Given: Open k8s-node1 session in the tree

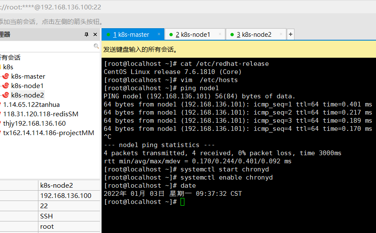Looking at the screenshot, I should [27, 86].
